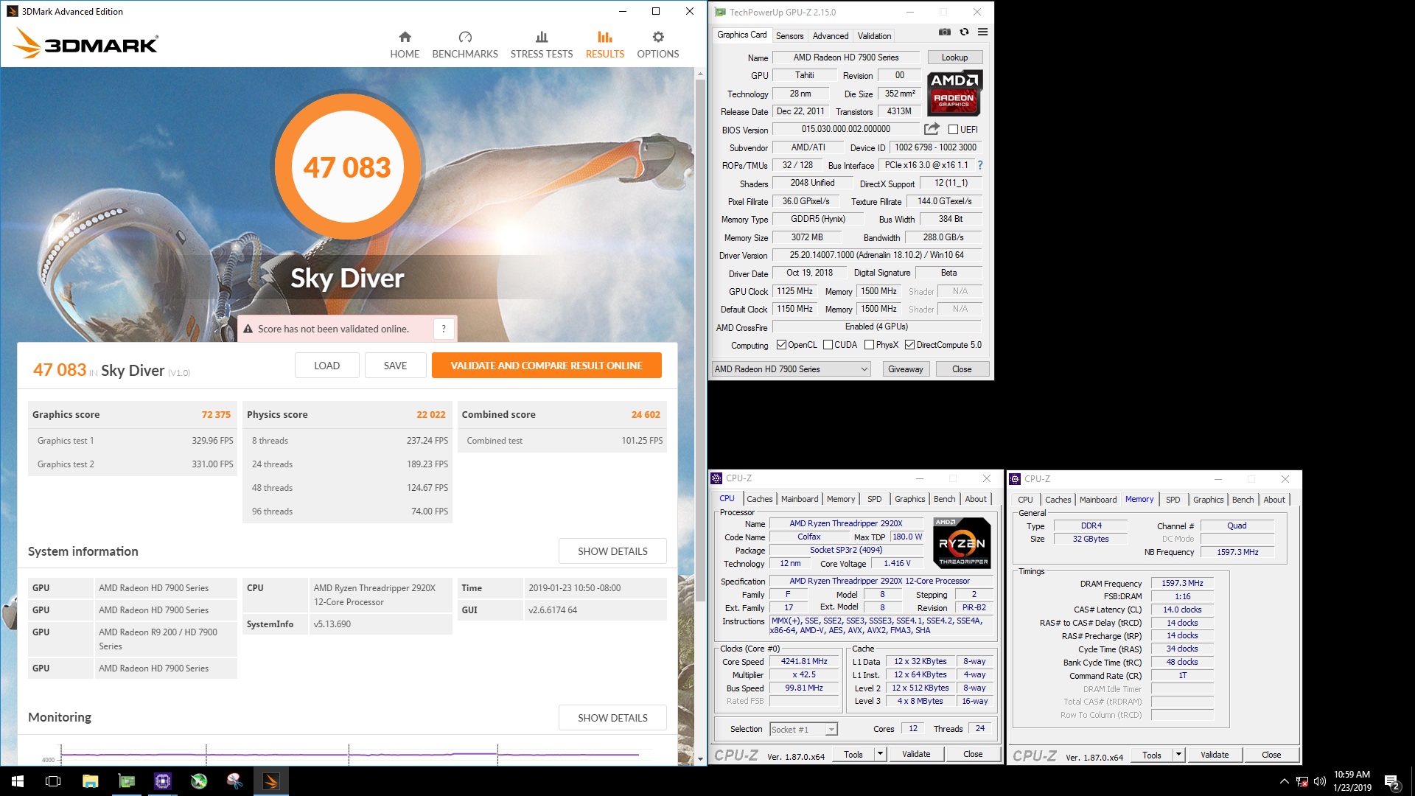Image resolution: width=1415 pixels, height=796 pixels.
Task: Toggle the PhysX checkbox in GPU-Z
Action: (869, 345)
